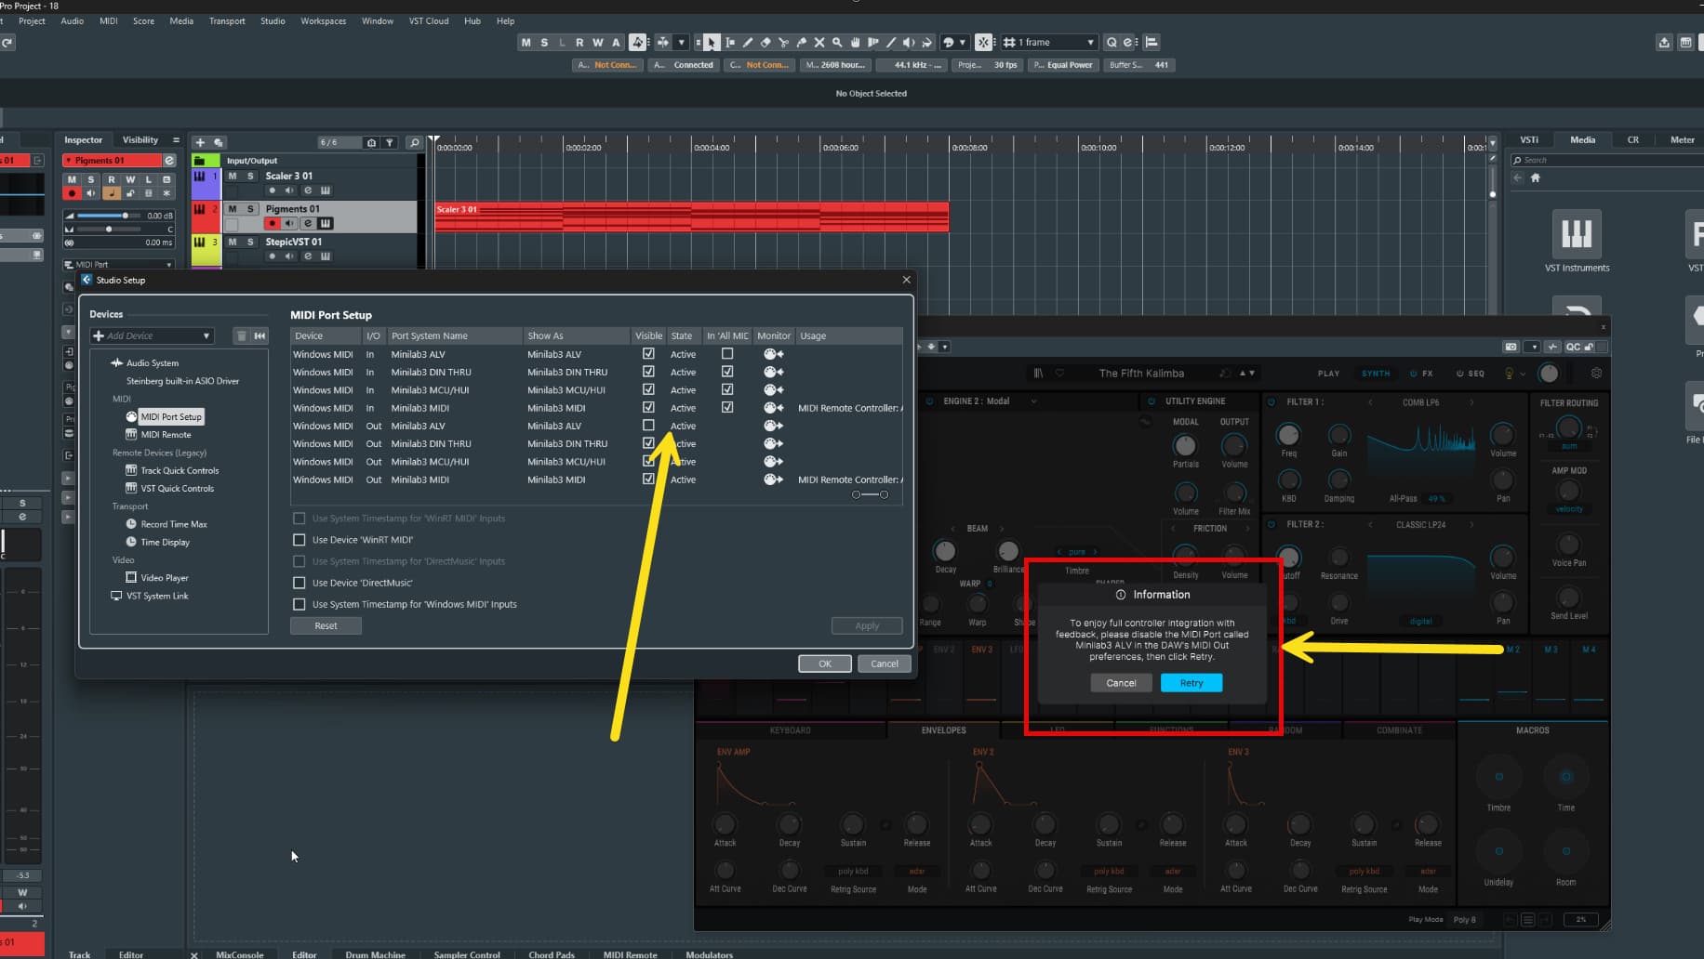Select the Draw pencil tool
This screenshot has height=959, width=1704.
[748, 42]
